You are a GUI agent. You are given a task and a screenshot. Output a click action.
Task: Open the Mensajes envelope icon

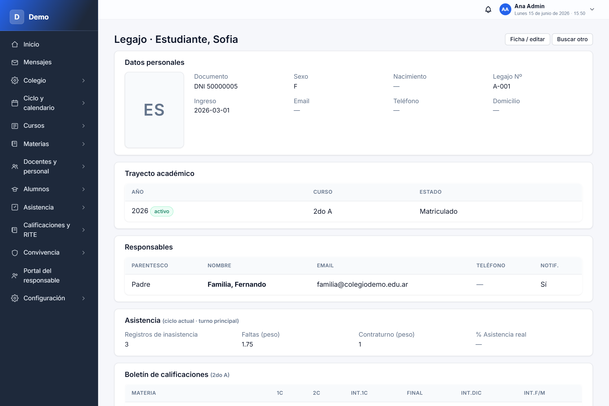click(15, 62)
